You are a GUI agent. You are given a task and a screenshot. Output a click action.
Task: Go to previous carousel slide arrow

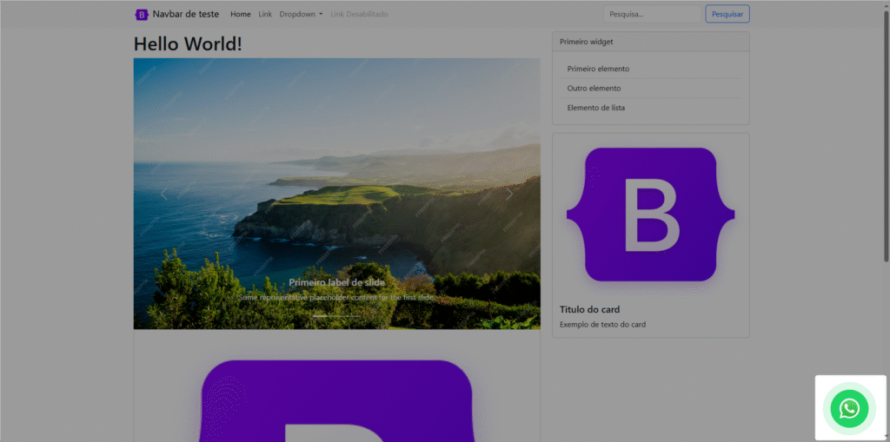point(164,194)
